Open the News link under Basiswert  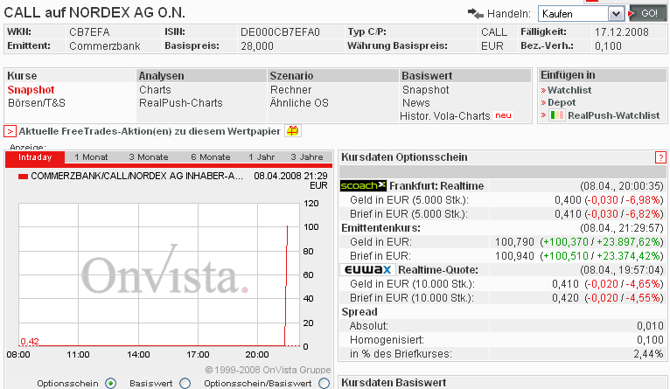(416, 103)
